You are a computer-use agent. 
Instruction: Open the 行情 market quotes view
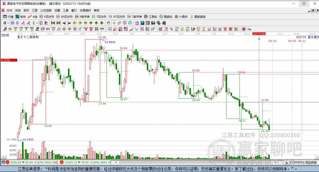click(8, 17)
